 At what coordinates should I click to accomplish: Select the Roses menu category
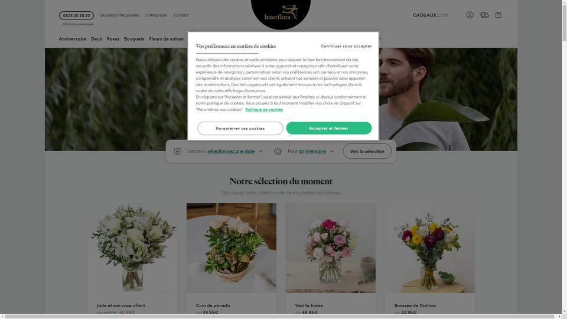113,39
